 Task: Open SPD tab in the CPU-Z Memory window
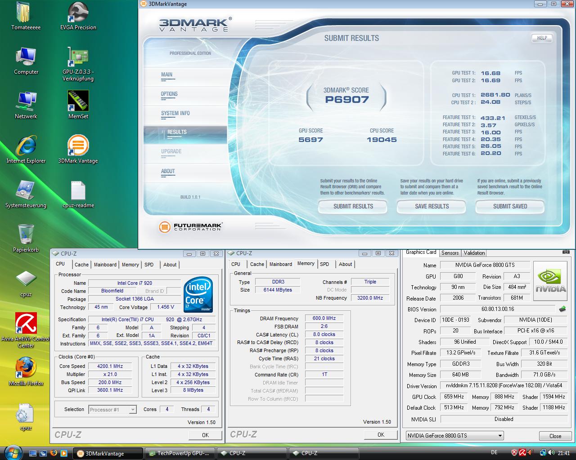pos(324,264)
